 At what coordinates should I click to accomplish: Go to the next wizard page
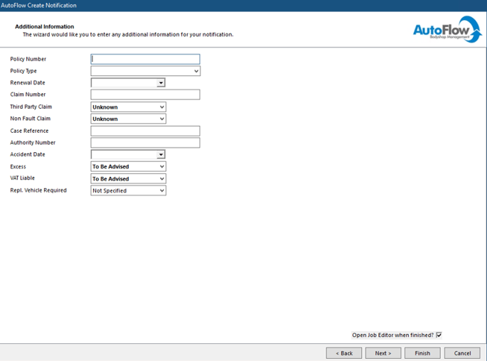coord(383,353)
